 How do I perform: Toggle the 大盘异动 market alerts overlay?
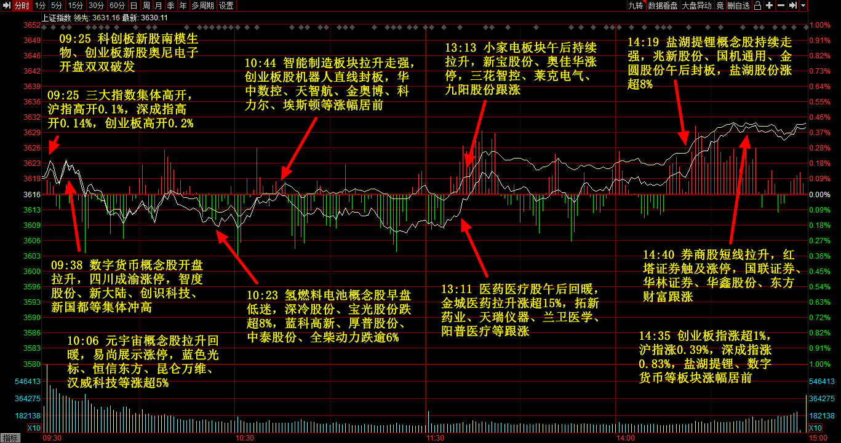pos(696,6)
